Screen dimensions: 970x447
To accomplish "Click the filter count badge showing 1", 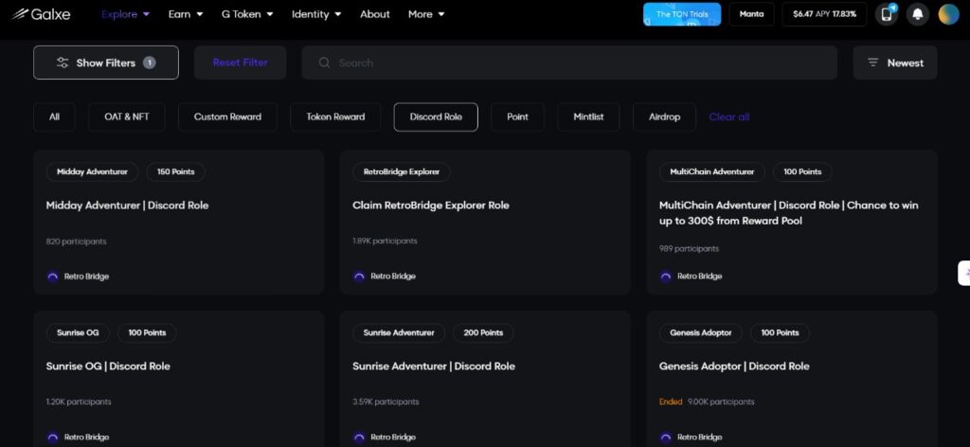I will pyautogui.click(x=149, y=63).
